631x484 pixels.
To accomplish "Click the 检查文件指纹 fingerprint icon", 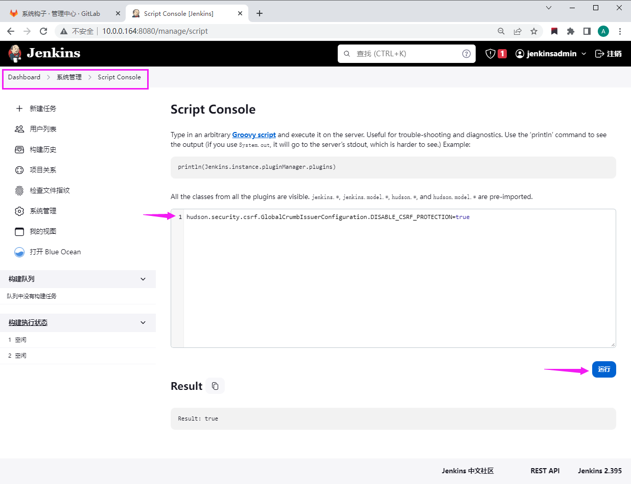I will [19, 190].
